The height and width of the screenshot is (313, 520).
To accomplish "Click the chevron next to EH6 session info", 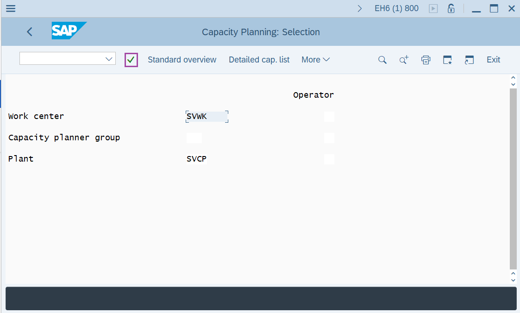I will pos(360,8).
